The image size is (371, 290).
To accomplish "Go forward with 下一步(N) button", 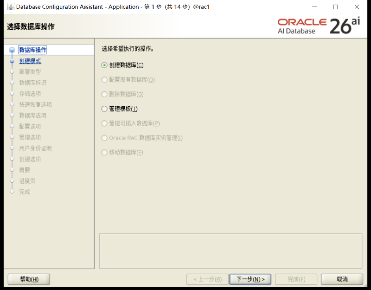I will tap(250, 279).
